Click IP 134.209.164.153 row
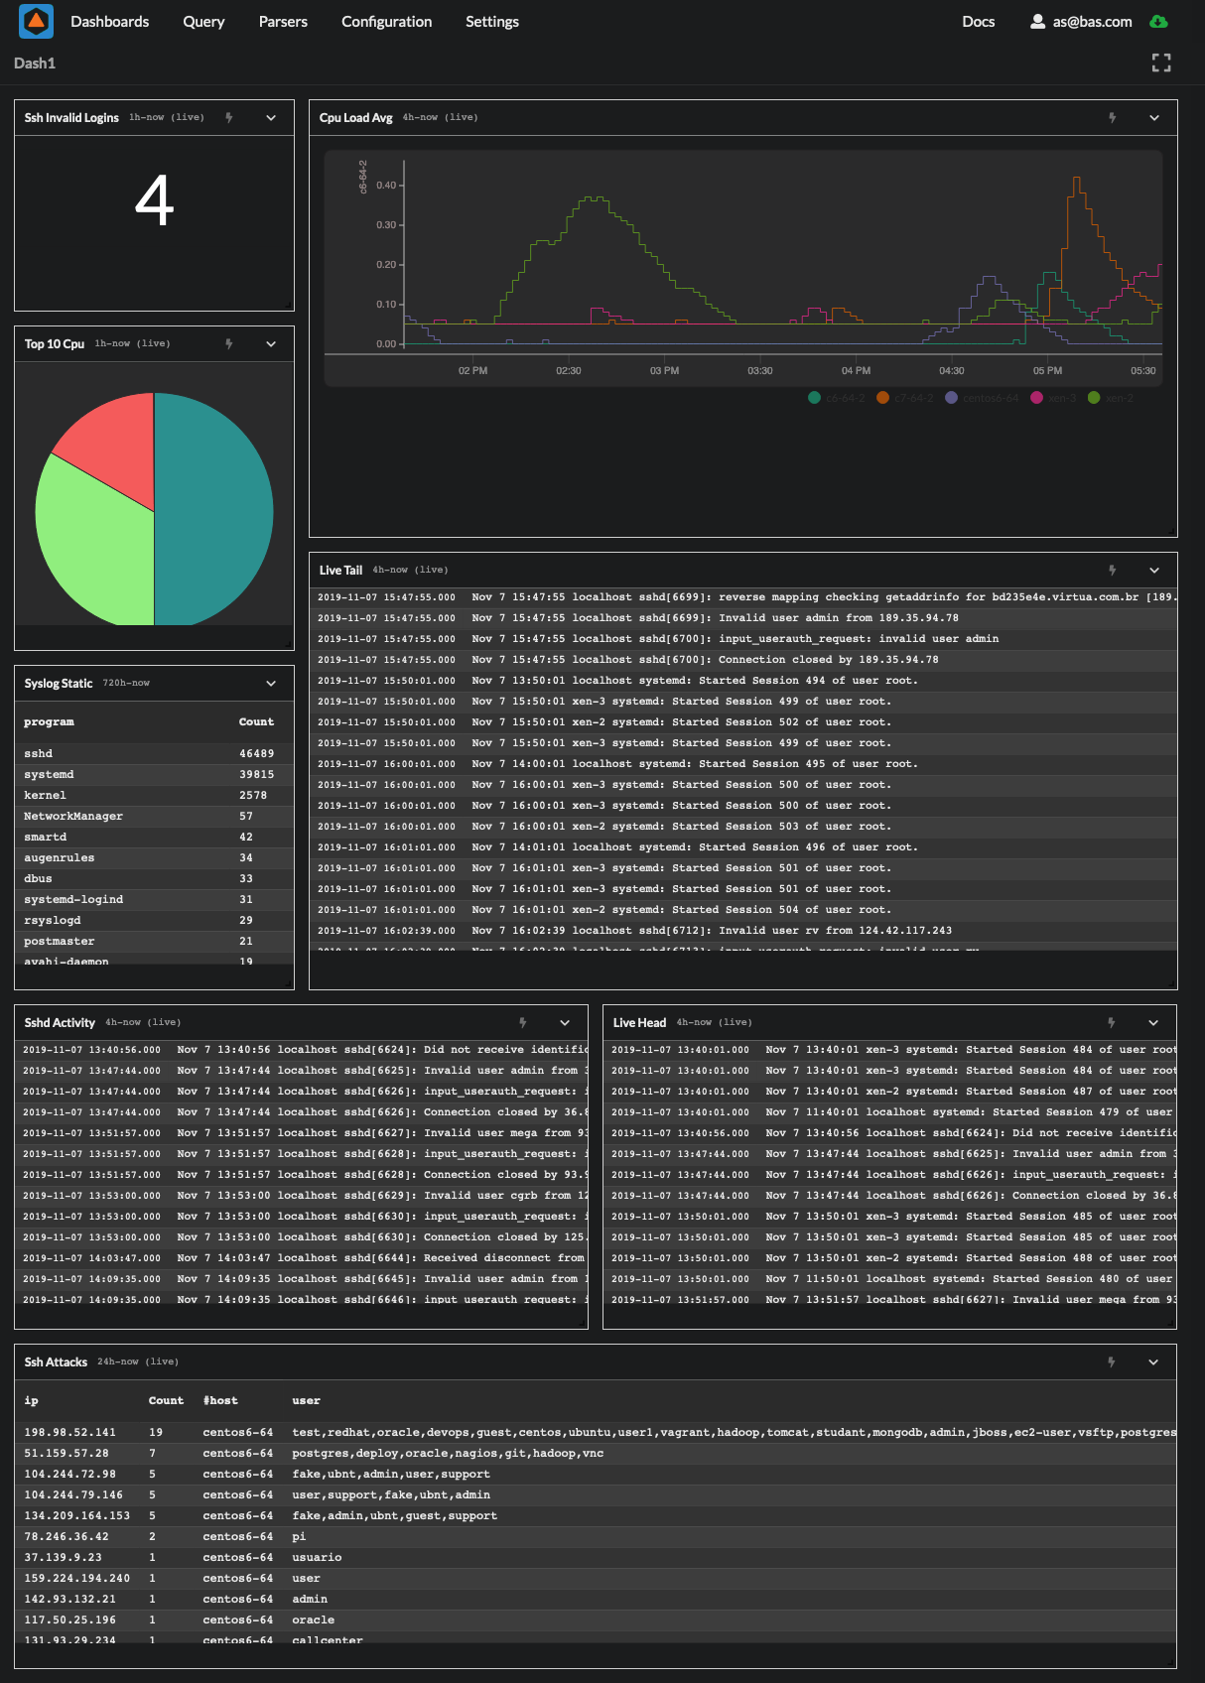1205x1683 pixels. 596,1516
